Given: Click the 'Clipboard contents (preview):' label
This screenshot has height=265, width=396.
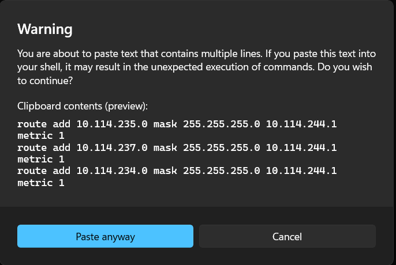Looking at the screenshot, I should pyautogui.click(x=83, y=106).
